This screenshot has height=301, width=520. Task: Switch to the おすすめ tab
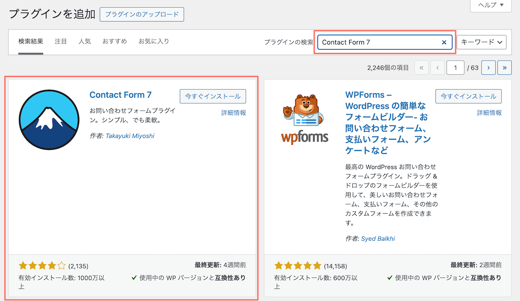(114, 42)
